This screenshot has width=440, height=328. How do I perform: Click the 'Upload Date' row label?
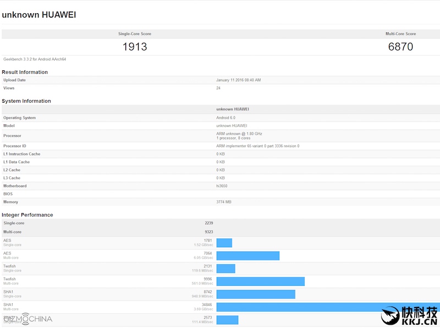tap(14, 80)
